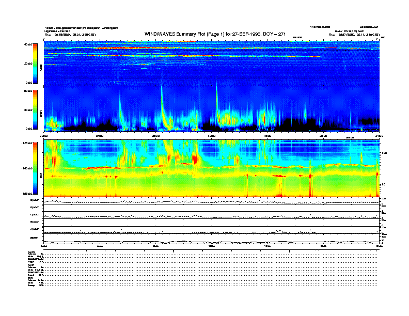409x316 pixels.
Task: Click the RAD2 spectrogram panel
Action: point(212,63)
